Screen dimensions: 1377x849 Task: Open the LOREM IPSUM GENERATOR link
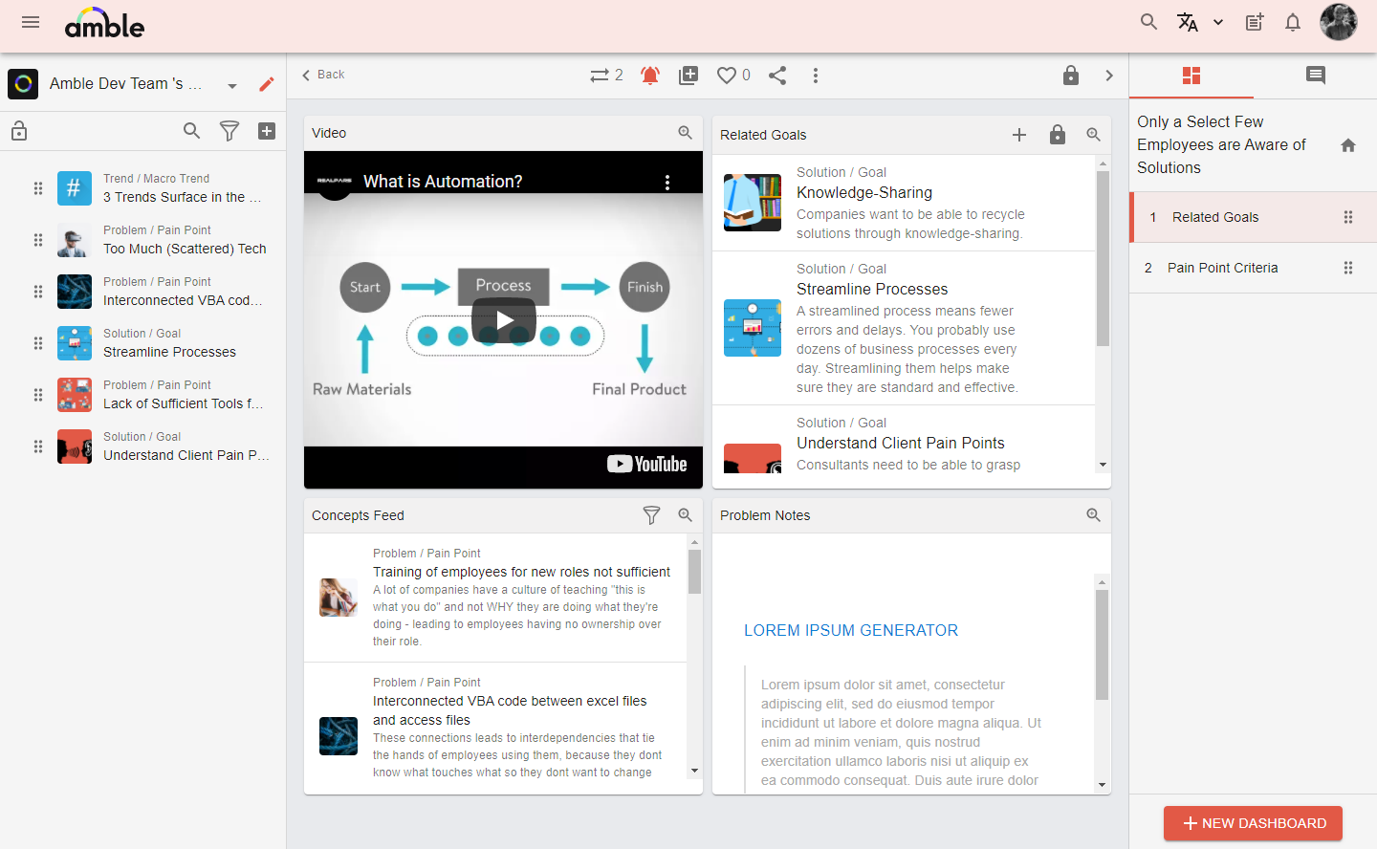851,630
